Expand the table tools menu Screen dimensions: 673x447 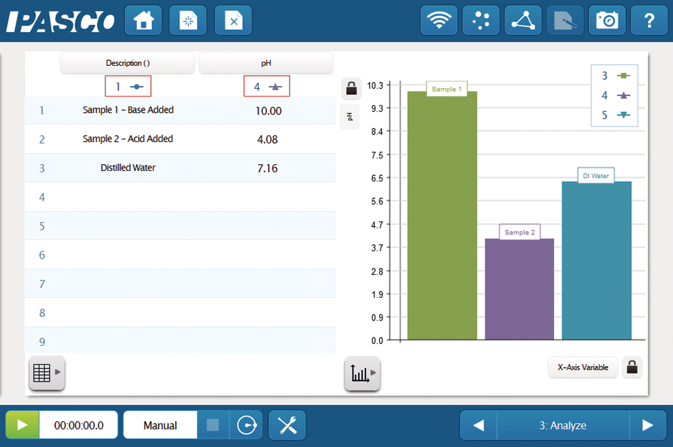tap(47, 373)
